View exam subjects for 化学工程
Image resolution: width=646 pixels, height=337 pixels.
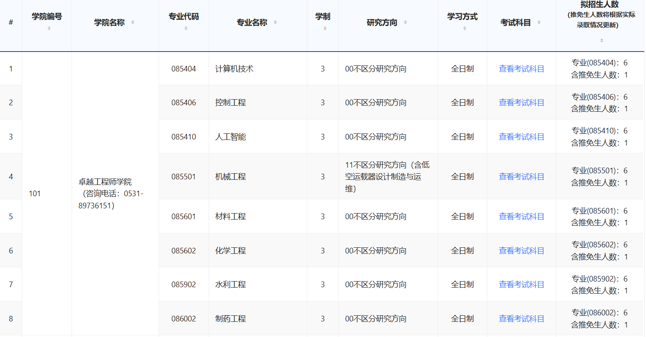[521, 251]
